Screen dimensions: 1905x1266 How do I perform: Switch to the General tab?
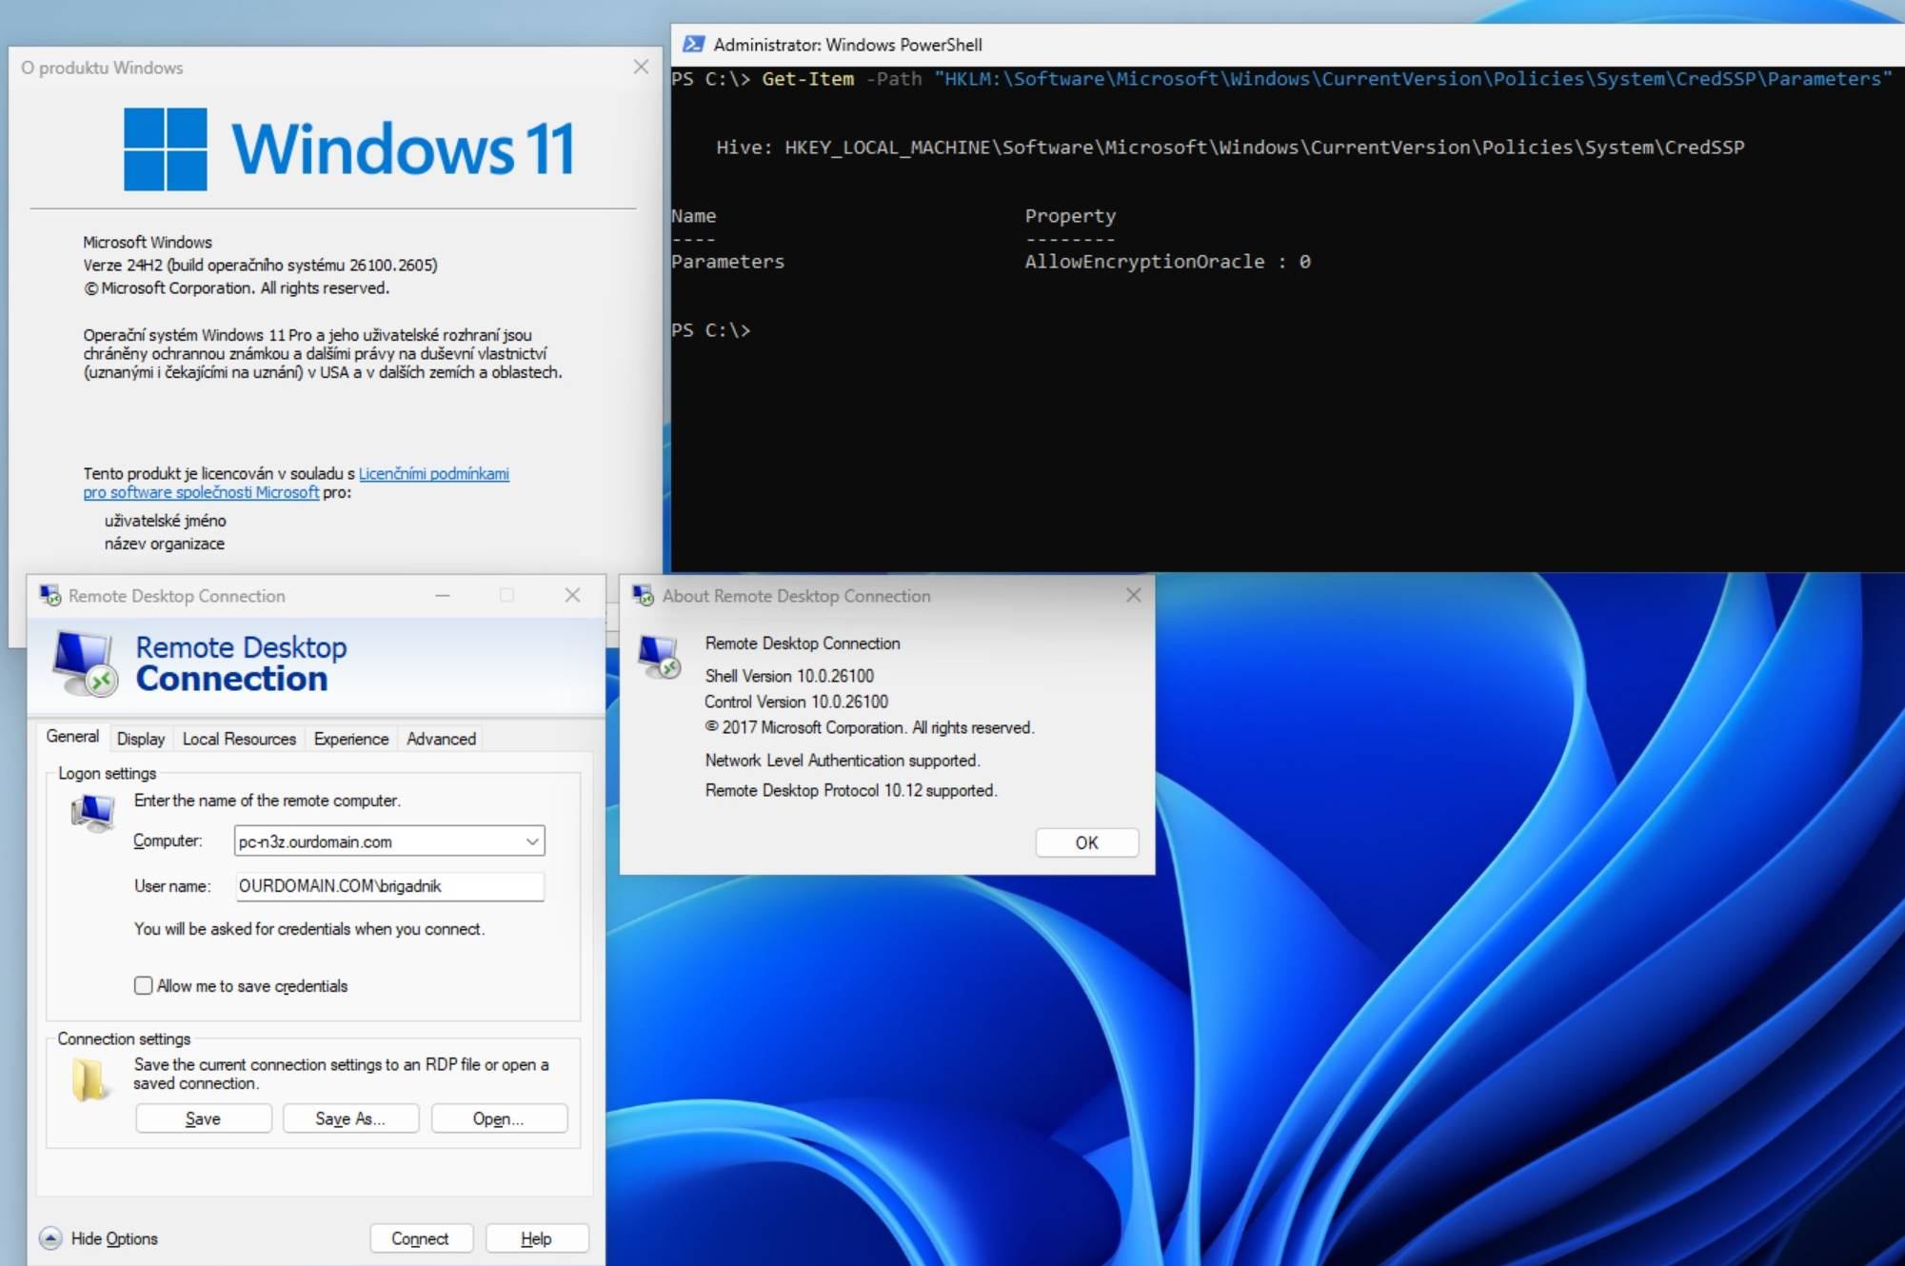pos(72,737)
